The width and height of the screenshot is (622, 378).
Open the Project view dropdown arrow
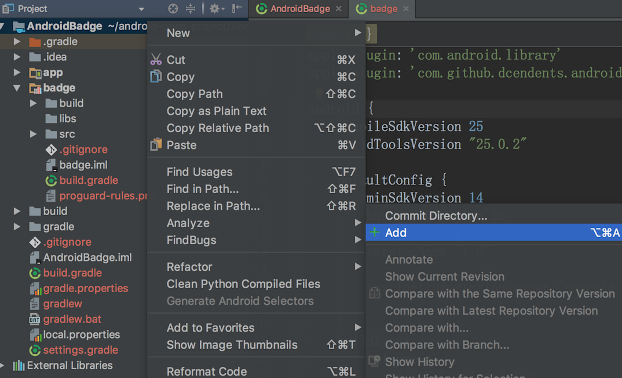pos(141,9)
